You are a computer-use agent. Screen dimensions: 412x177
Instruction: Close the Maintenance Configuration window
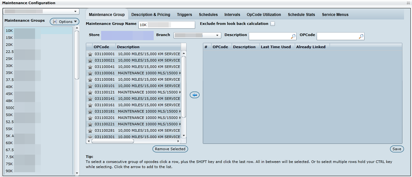[408, 3]
